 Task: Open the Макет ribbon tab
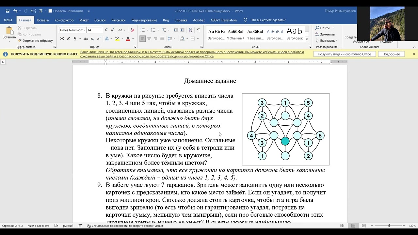pyautogui.click(x=84, y=20)
